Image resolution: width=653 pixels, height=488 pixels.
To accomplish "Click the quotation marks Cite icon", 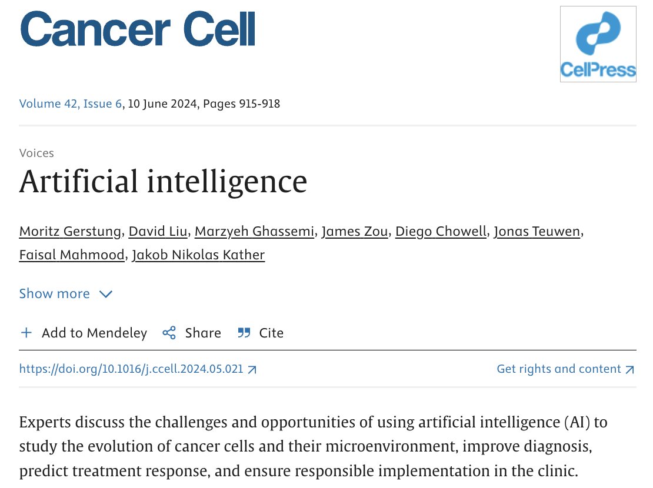I will 244,333.
